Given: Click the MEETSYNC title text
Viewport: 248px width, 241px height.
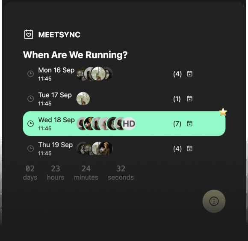Looking at the screenshot, I should pos(59,35).
